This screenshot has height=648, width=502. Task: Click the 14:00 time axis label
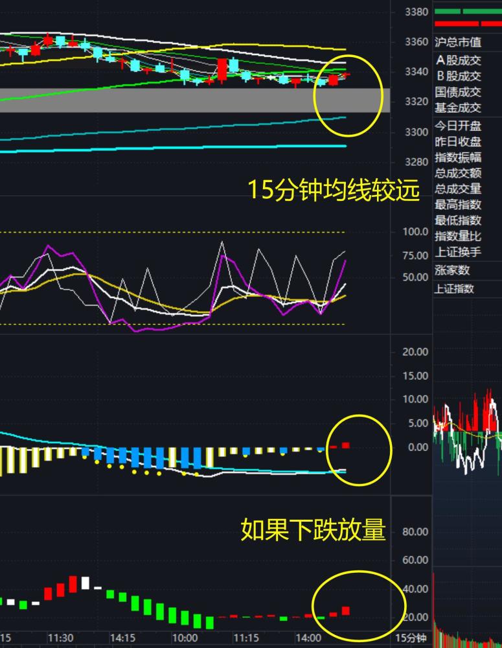pos(308,638)
